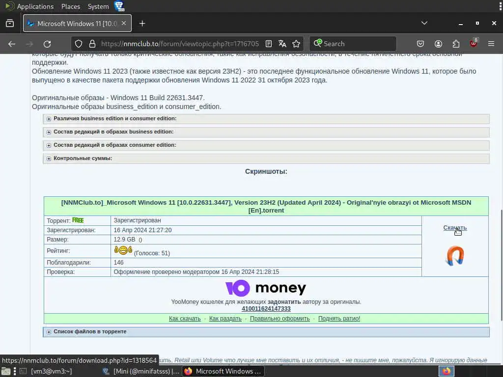Open the Firefox View icon
The height and width of the screenshot is (377, 503).
click(x=10, y=24)
